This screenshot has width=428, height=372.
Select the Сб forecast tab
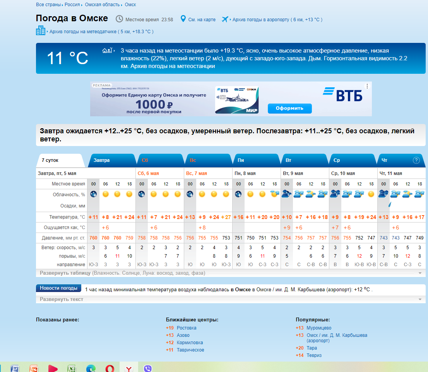(145, 160)
